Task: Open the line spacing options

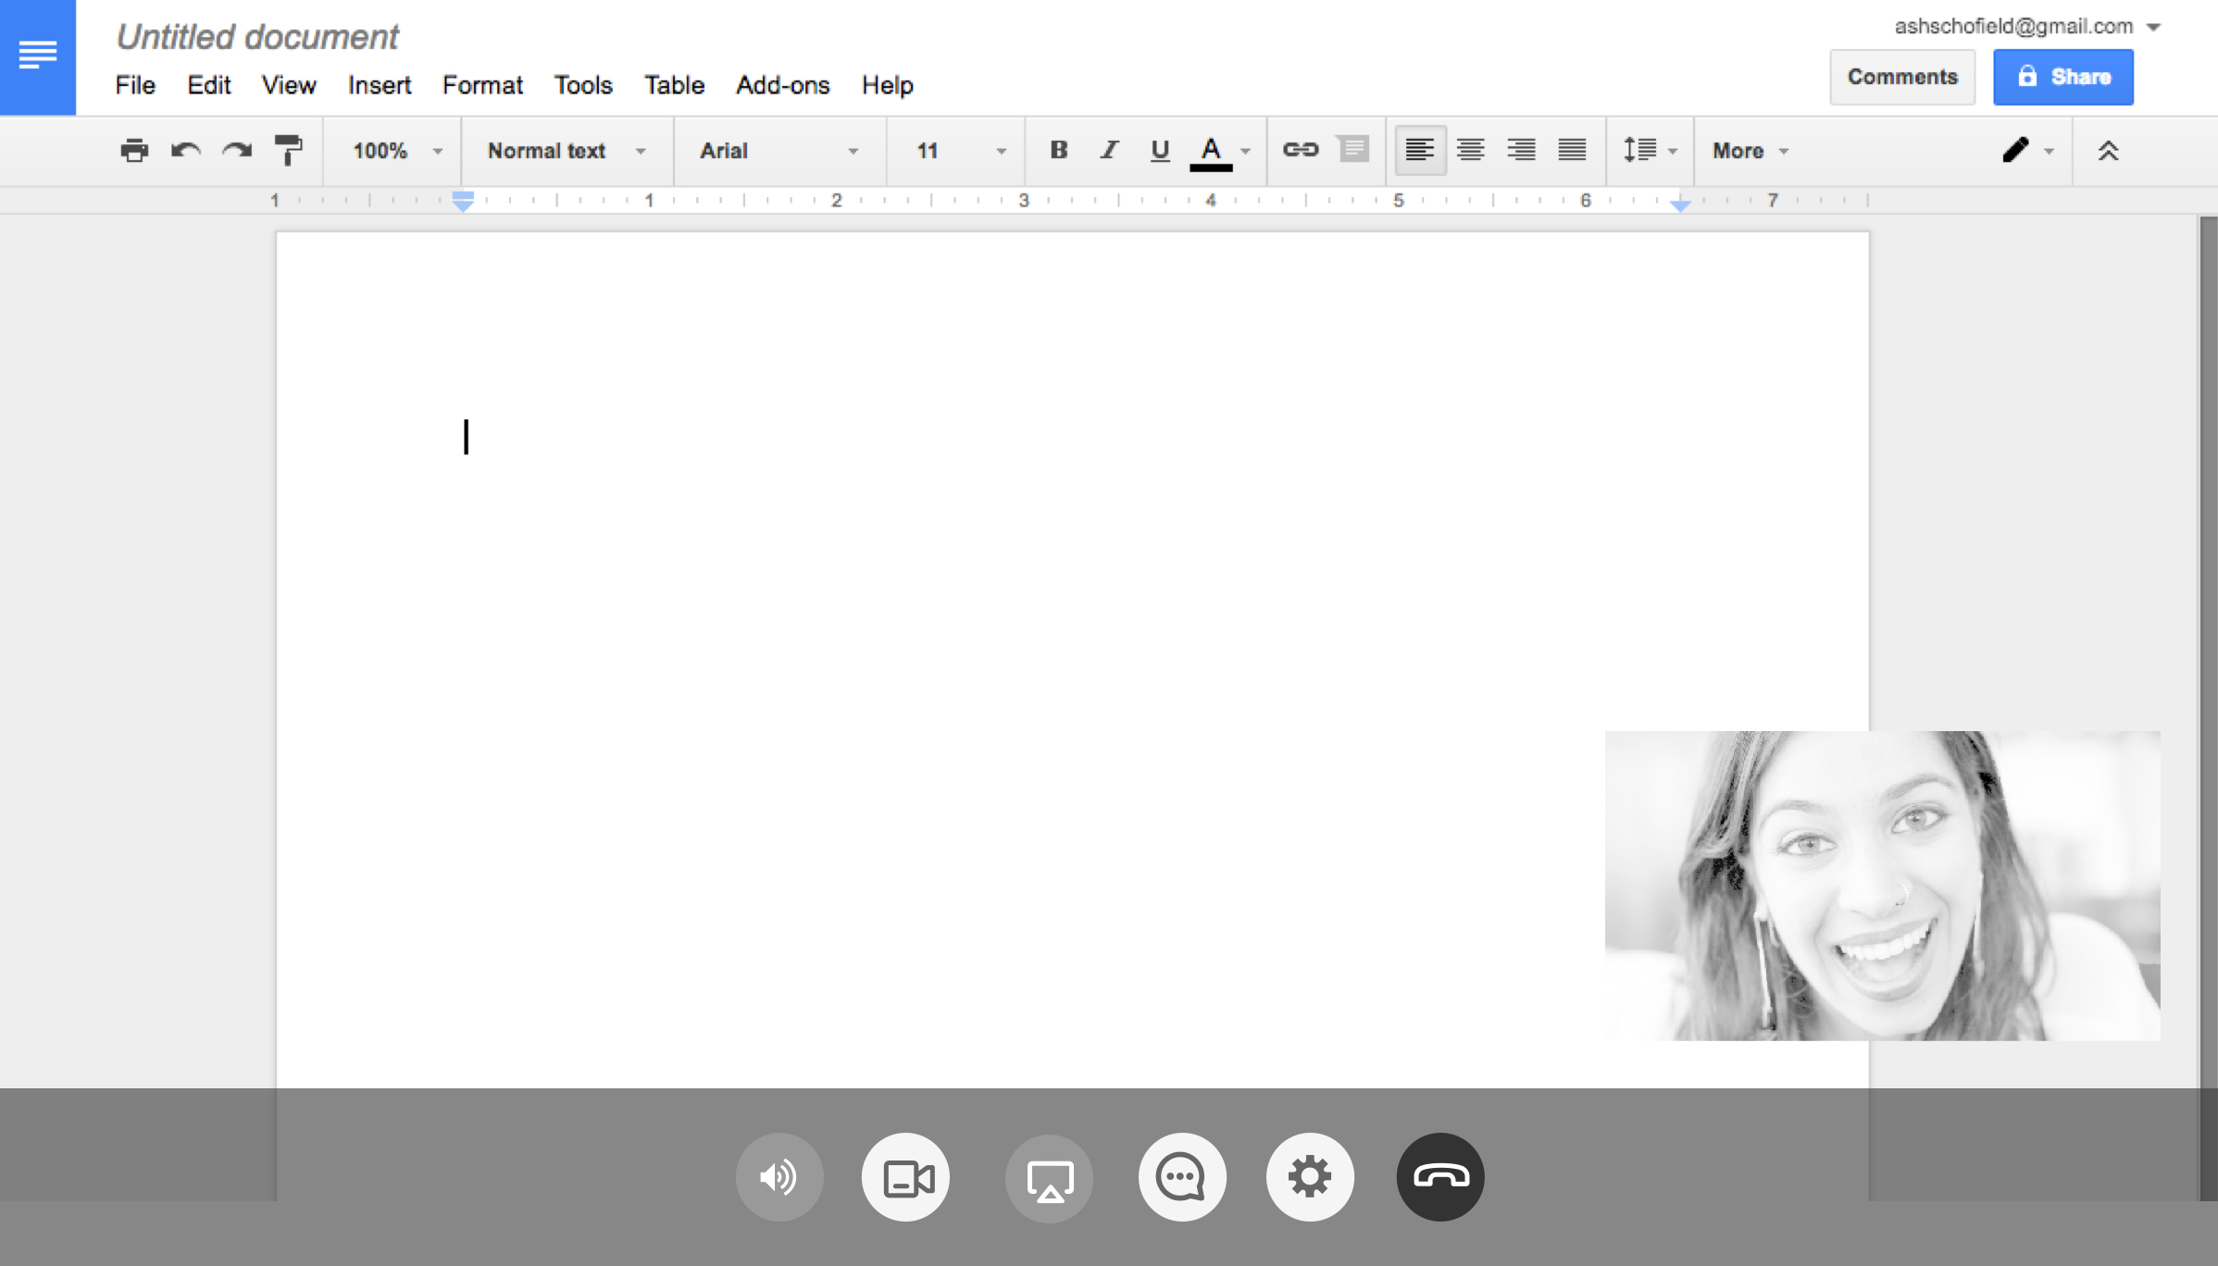Action: point(1649,150)
